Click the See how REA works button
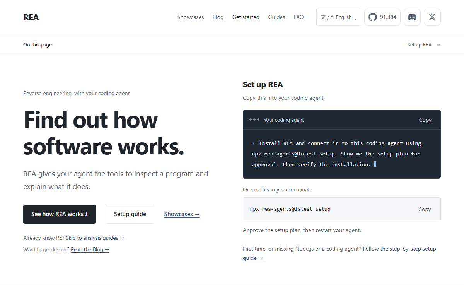 (60, 214)
